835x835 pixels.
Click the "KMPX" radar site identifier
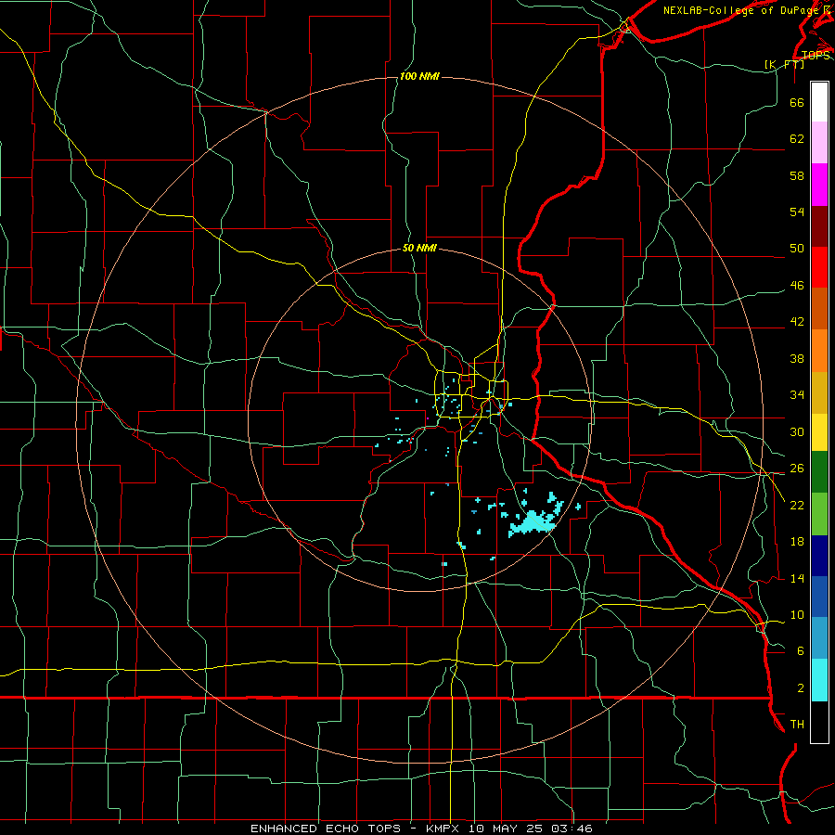(x=444, y=829)
